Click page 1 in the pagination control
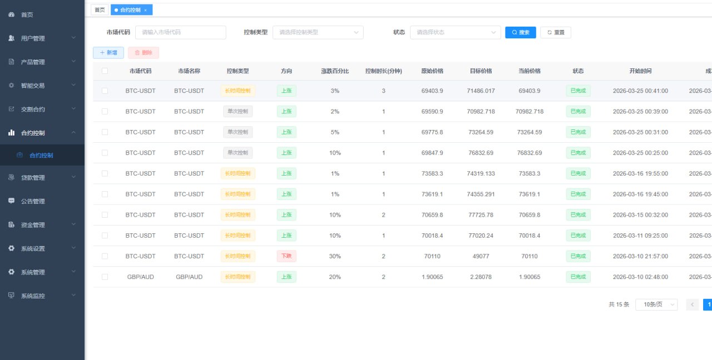 click(708, 304)
